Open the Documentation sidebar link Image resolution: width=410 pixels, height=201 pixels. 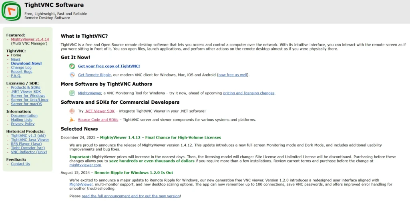coord(24,116)
